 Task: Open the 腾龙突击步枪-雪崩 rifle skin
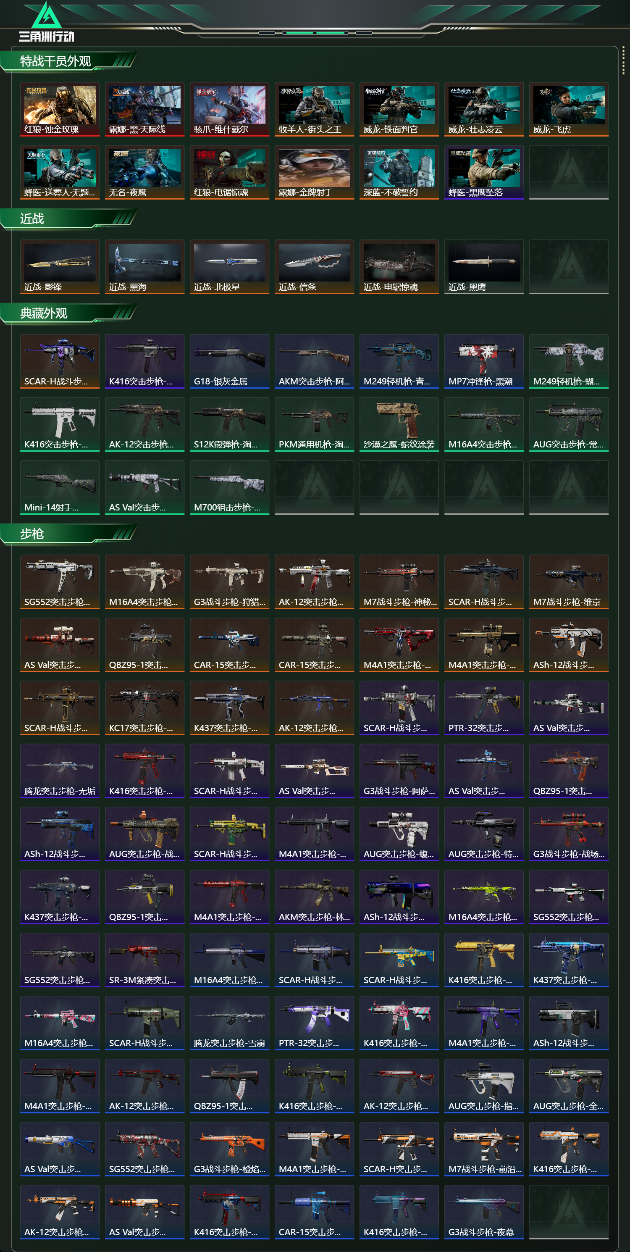(229, 1023)
